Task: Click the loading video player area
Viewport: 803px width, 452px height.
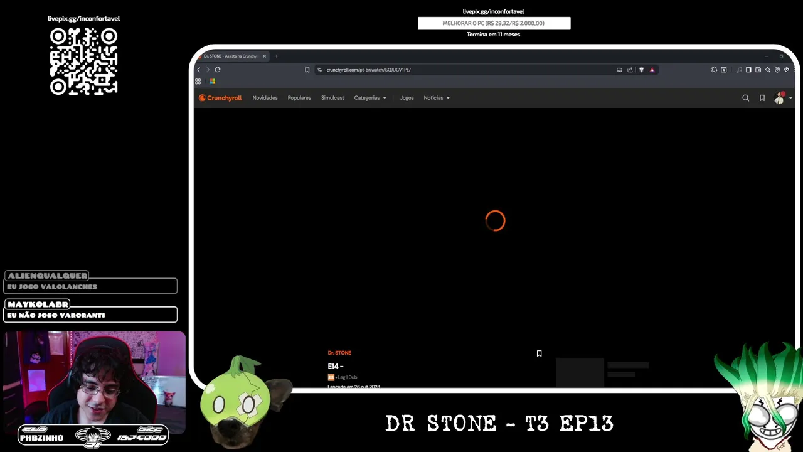Action: coord(495,220)
